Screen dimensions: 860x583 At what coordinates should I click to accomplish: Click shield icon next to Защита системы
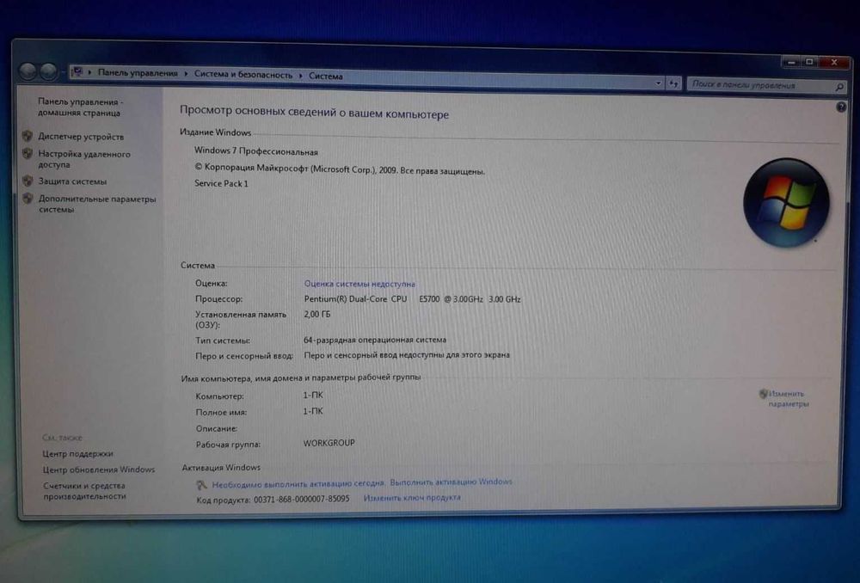click(28, 181)
